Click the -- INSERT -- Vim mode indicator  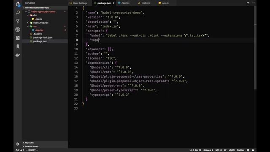(x=32, y=150)
